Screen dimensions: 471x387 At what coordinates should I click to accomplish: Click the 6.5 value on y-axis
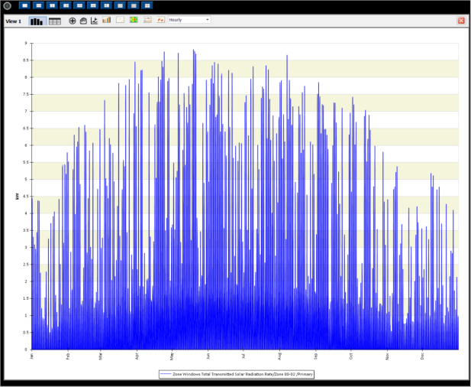(x=25, y=128)
